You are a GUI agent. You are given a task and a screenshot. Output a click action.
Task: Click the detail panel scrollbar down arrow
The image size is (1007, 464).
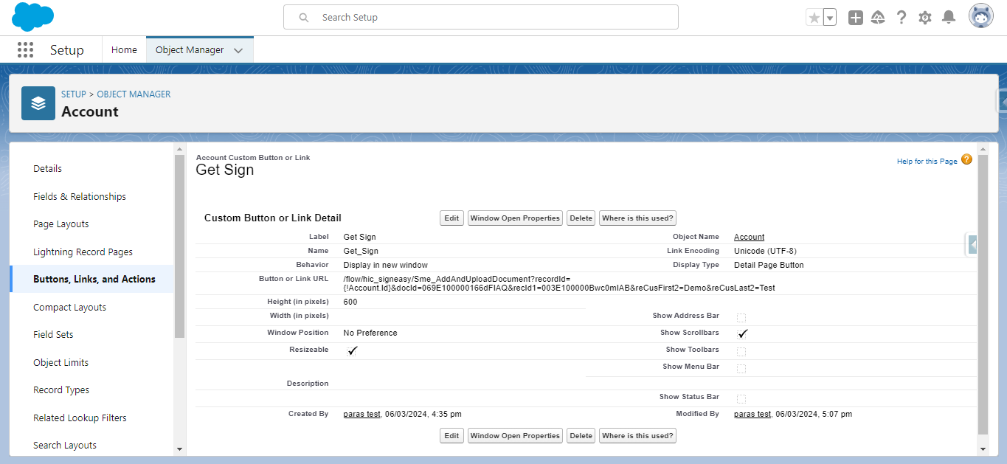(x=982, y=449)
